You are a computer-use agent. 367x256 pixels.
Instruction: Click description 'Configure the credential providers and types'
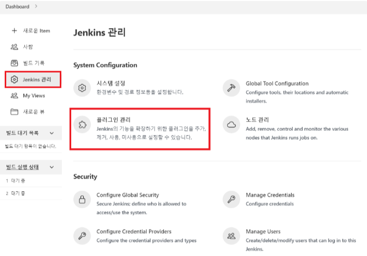147,240
